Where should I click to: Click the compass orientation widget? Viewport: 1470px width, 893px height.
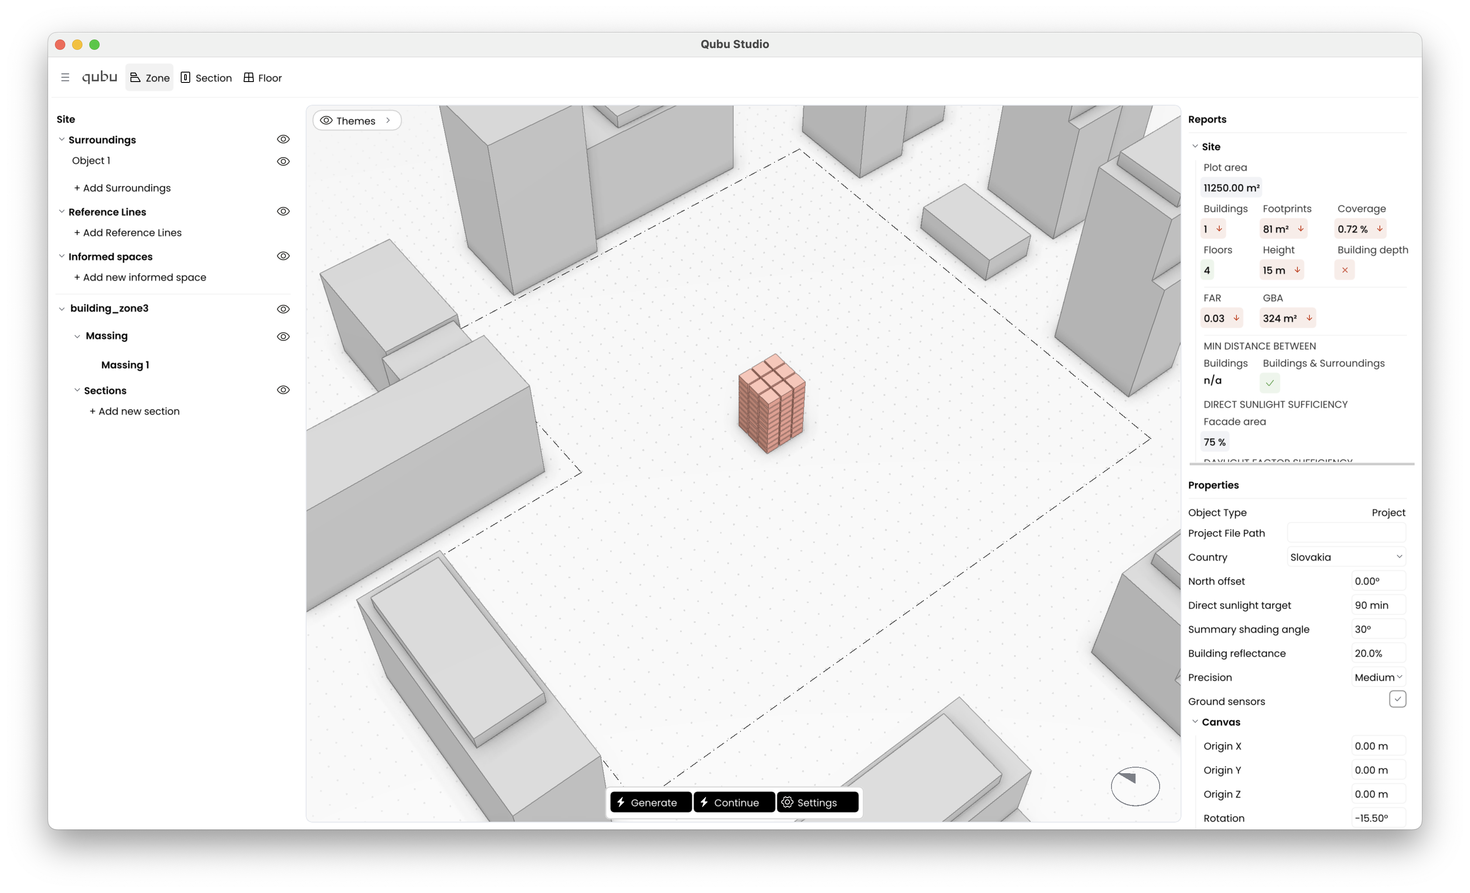[1135, 786]
